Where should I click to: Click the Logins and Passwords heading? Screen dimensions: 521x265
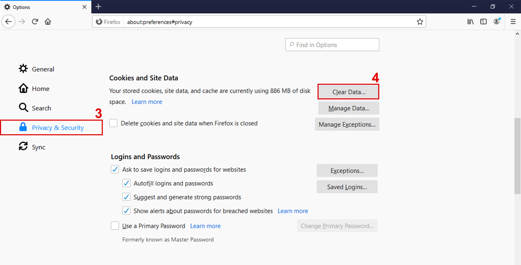tap(145, 157)
